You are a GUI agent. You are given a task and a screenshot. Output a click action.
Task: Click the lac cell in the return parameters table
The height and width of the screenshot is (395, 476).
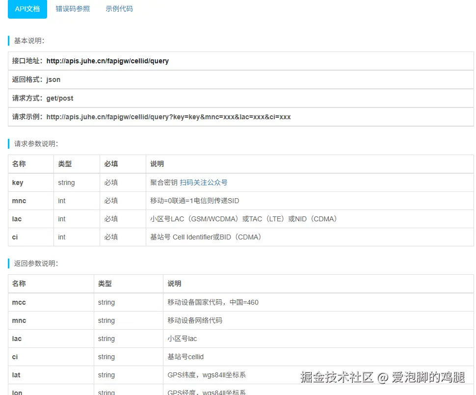tap(51, 339)
